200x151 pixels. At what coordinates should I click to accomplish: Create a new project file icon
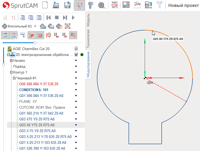(45, 5)
